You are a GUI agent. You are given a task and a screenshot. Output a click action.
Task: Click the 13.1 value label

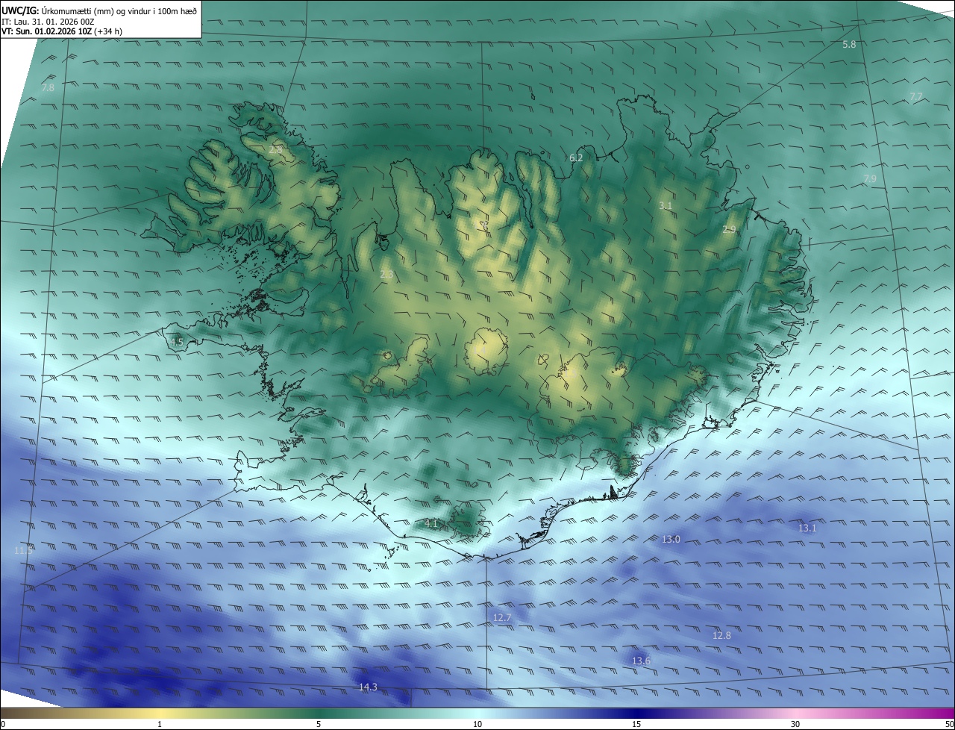(807, 528)
